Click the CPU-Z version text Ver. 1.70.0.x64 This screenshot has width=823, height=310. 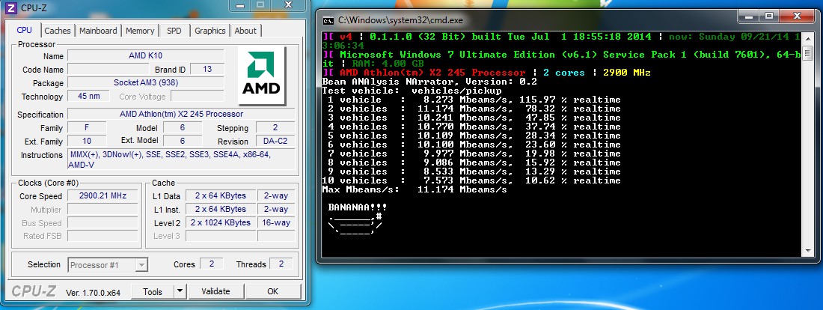click(94, 292)
